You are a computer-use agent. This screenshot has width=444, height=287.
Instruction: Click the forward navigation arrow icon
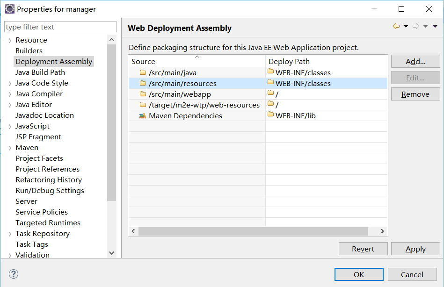[416, 26]
